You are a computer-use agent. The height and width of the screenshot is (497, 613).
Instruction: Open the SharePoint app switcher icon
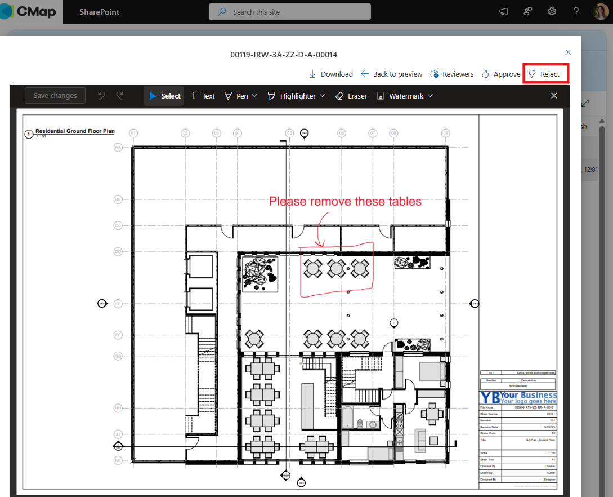pyautogui.click(x=528, y=11)
